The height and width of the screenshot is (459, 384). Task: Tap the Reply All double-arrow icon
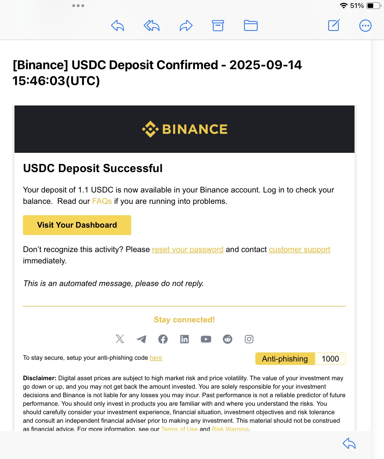pos(152,26)
